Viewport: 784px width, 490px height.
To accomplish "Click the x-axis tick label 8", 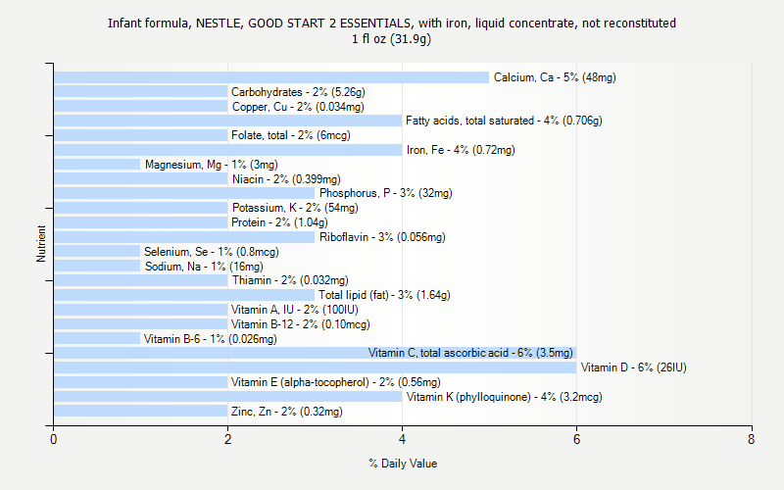I will coord(751,439).
